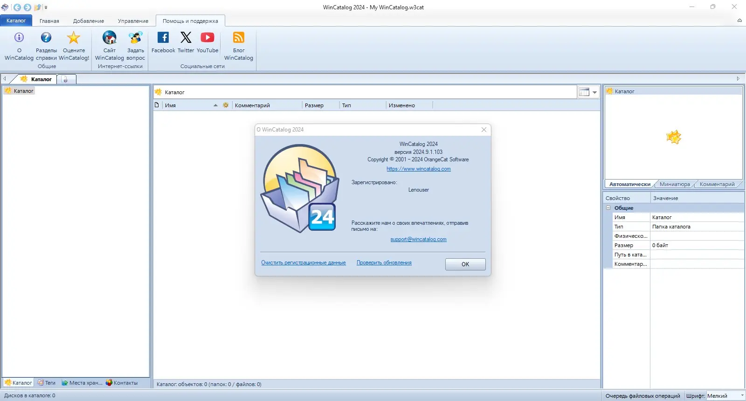746x401 pixels.
Task: Open the Управление ribbon tab
Action: tap(133, 21)
